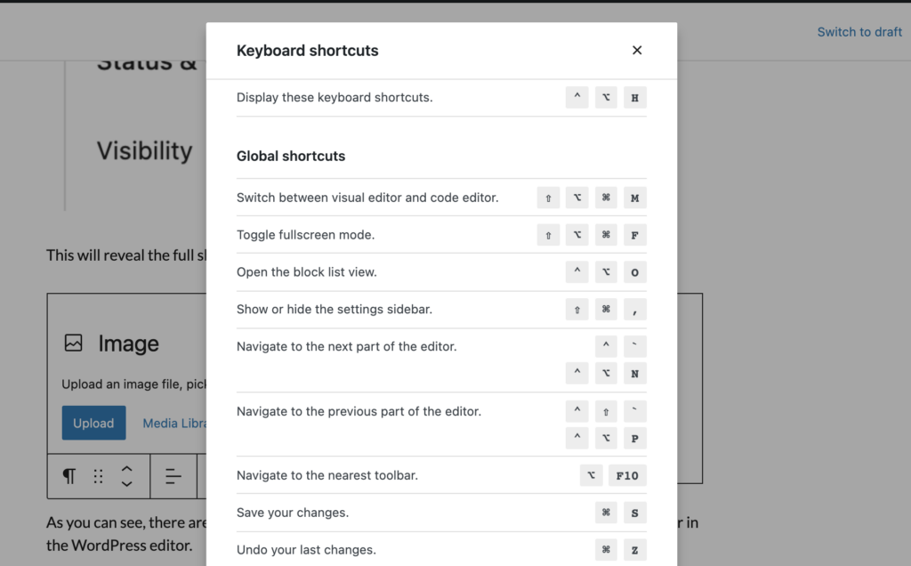
Task: Click the Image block icon
Action: pos(73,343)
